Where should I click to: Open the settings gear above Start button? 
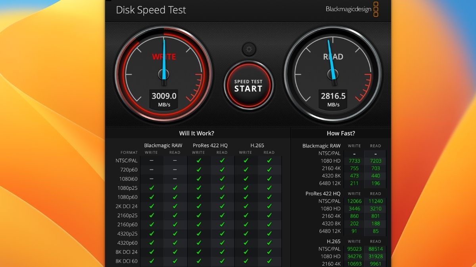tap(249, 49)
